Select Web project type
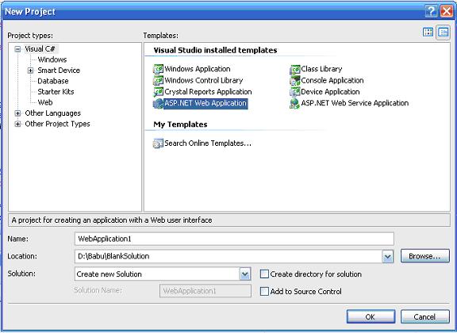The width and height of the screenshot is (457, 333). (x=45, y=102)
